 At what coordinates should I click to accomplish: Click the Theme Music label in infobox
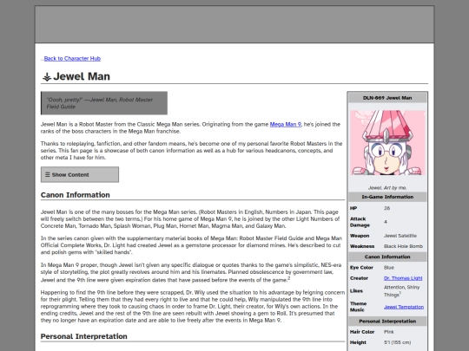click(358, 307)
